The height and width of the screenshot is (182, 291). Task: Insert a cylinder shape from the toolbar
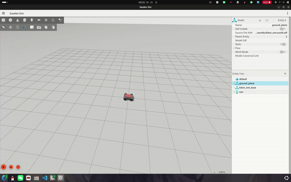pos(25,20)
